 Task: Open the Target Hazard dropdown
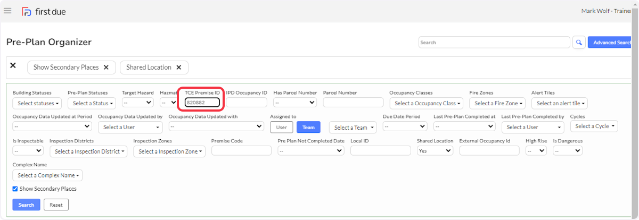click(x=138, y=102)
